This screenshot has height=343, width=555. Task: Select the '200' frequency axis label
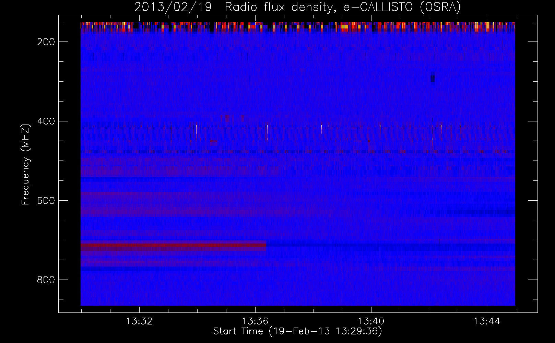[x=46, y=42]
